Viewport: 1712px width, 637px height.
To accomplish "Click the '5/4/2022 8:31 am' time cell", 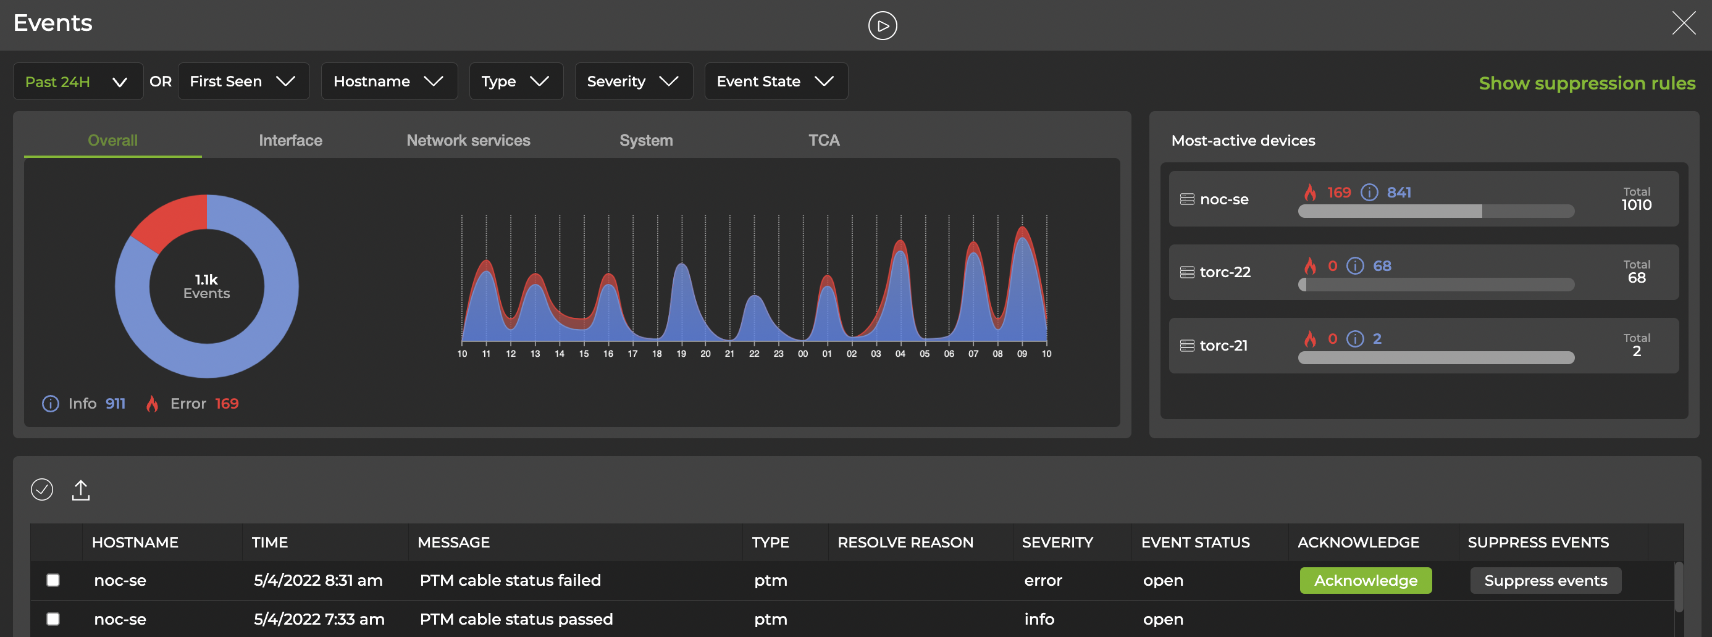I will (x=317, y=580).
